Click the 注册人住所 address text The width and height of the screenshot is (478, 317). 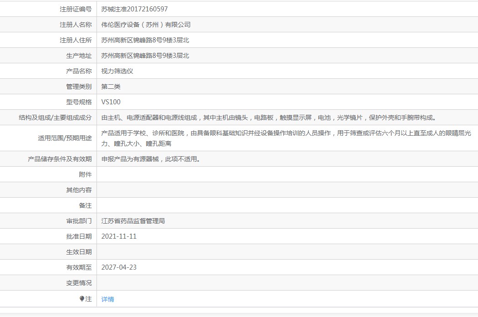(145, 40)
